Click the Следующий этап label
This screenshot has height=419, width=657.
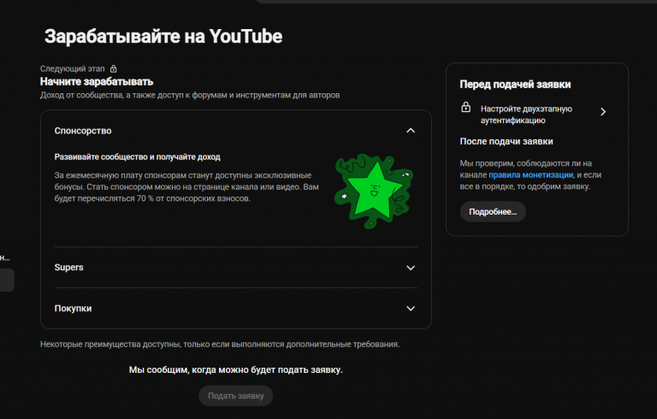coord(73,68)
